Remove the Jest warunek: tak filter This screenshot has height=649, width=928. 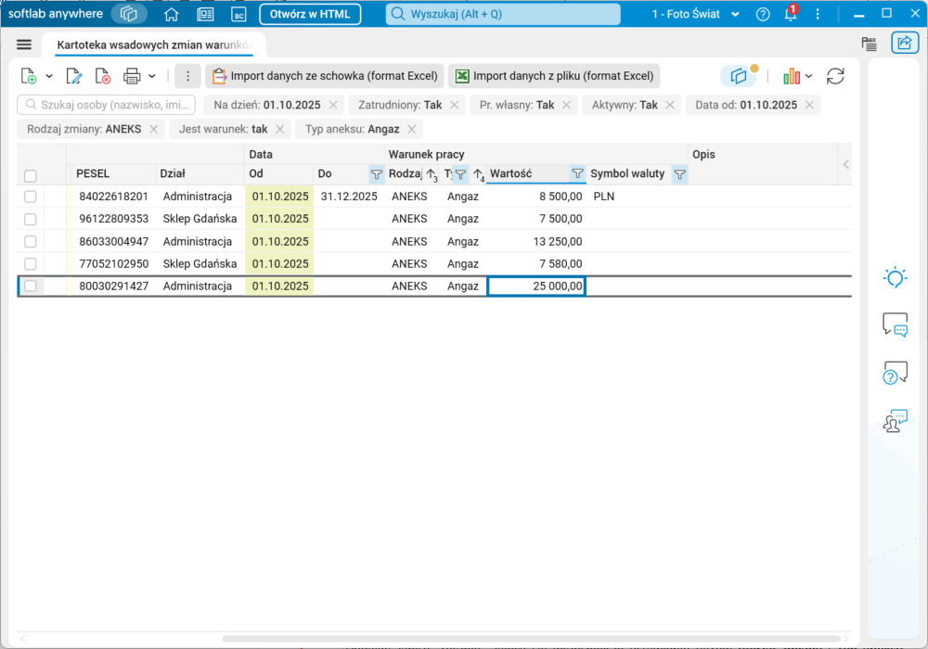point(280,129)
